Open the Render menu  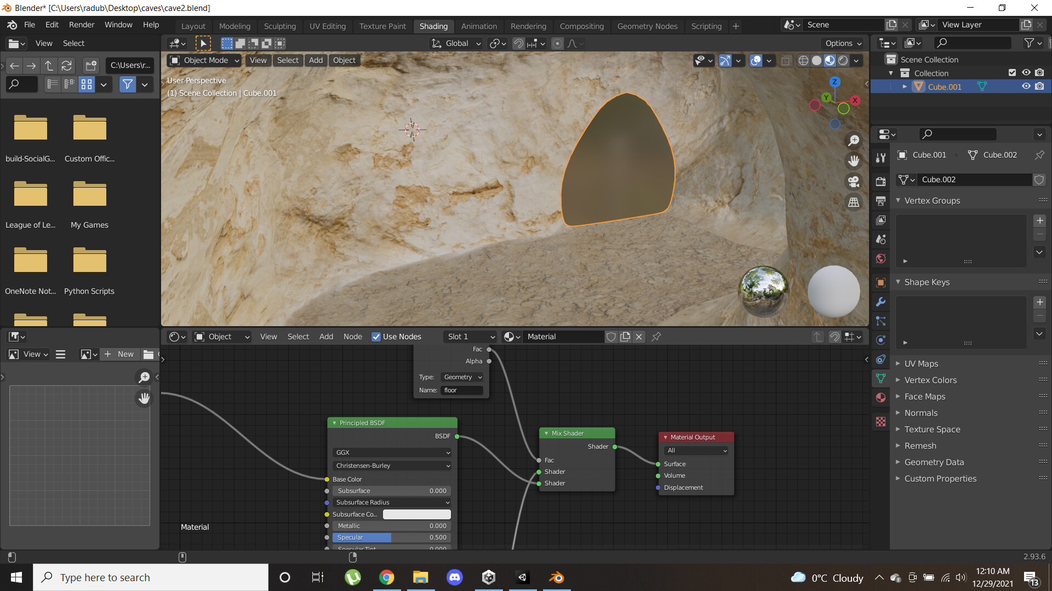click(x=81, y=25)
